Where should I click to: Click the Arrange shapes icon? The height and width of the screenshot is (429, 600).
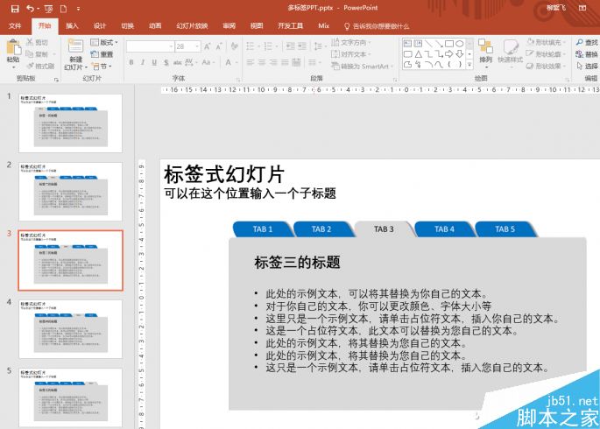pos(485,46)
